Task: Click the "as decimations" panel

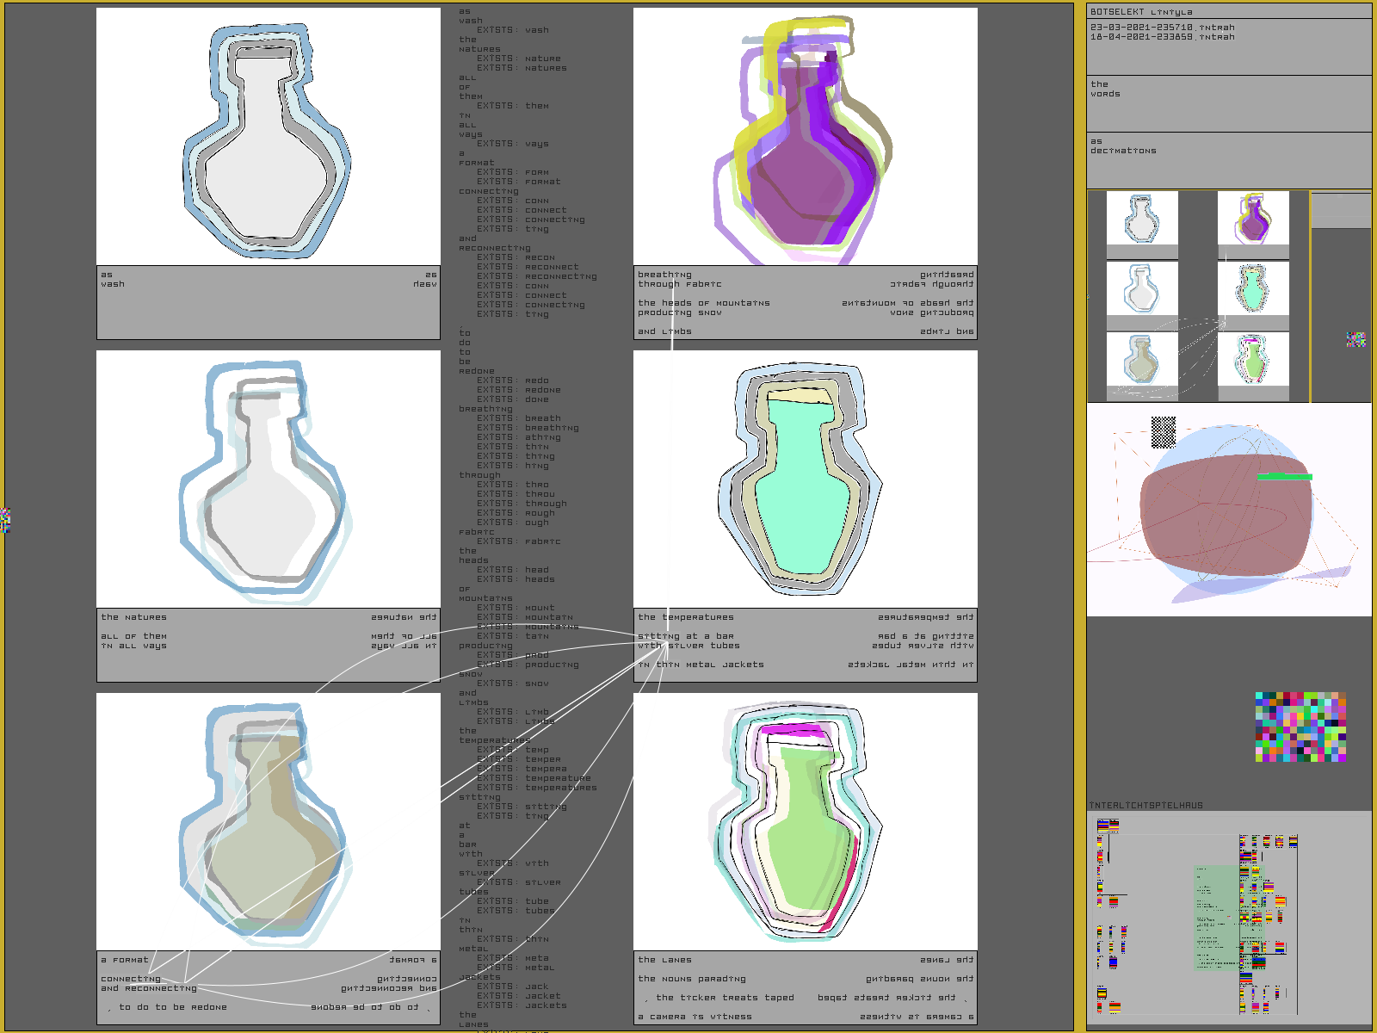Action: [x=1228, y=159]
